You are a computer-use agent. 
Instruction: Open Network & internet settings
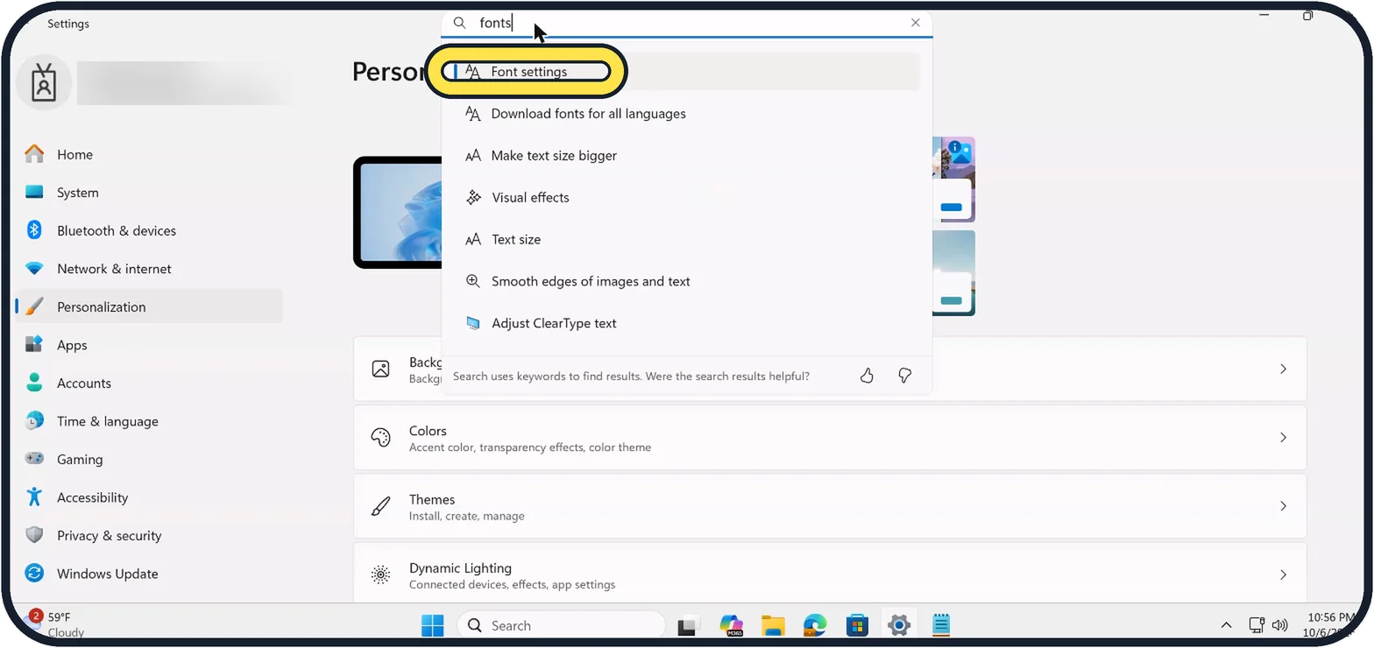pos(149,269)
